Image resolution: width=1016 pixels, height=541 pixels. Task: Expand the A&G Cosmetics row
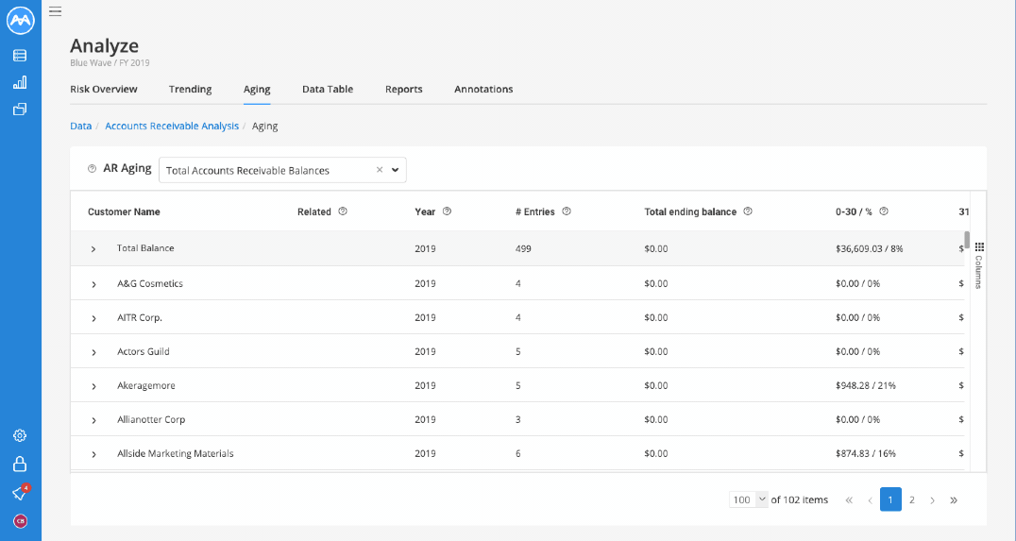[x=94, y=284]
